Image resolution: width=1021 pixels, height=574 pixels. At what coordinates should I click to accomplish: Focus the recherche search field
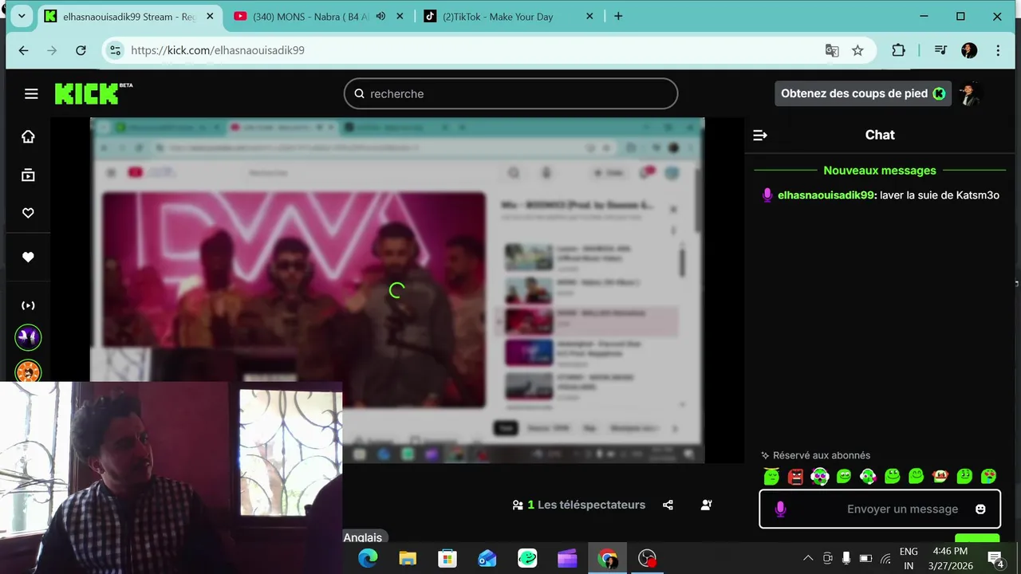510,93
